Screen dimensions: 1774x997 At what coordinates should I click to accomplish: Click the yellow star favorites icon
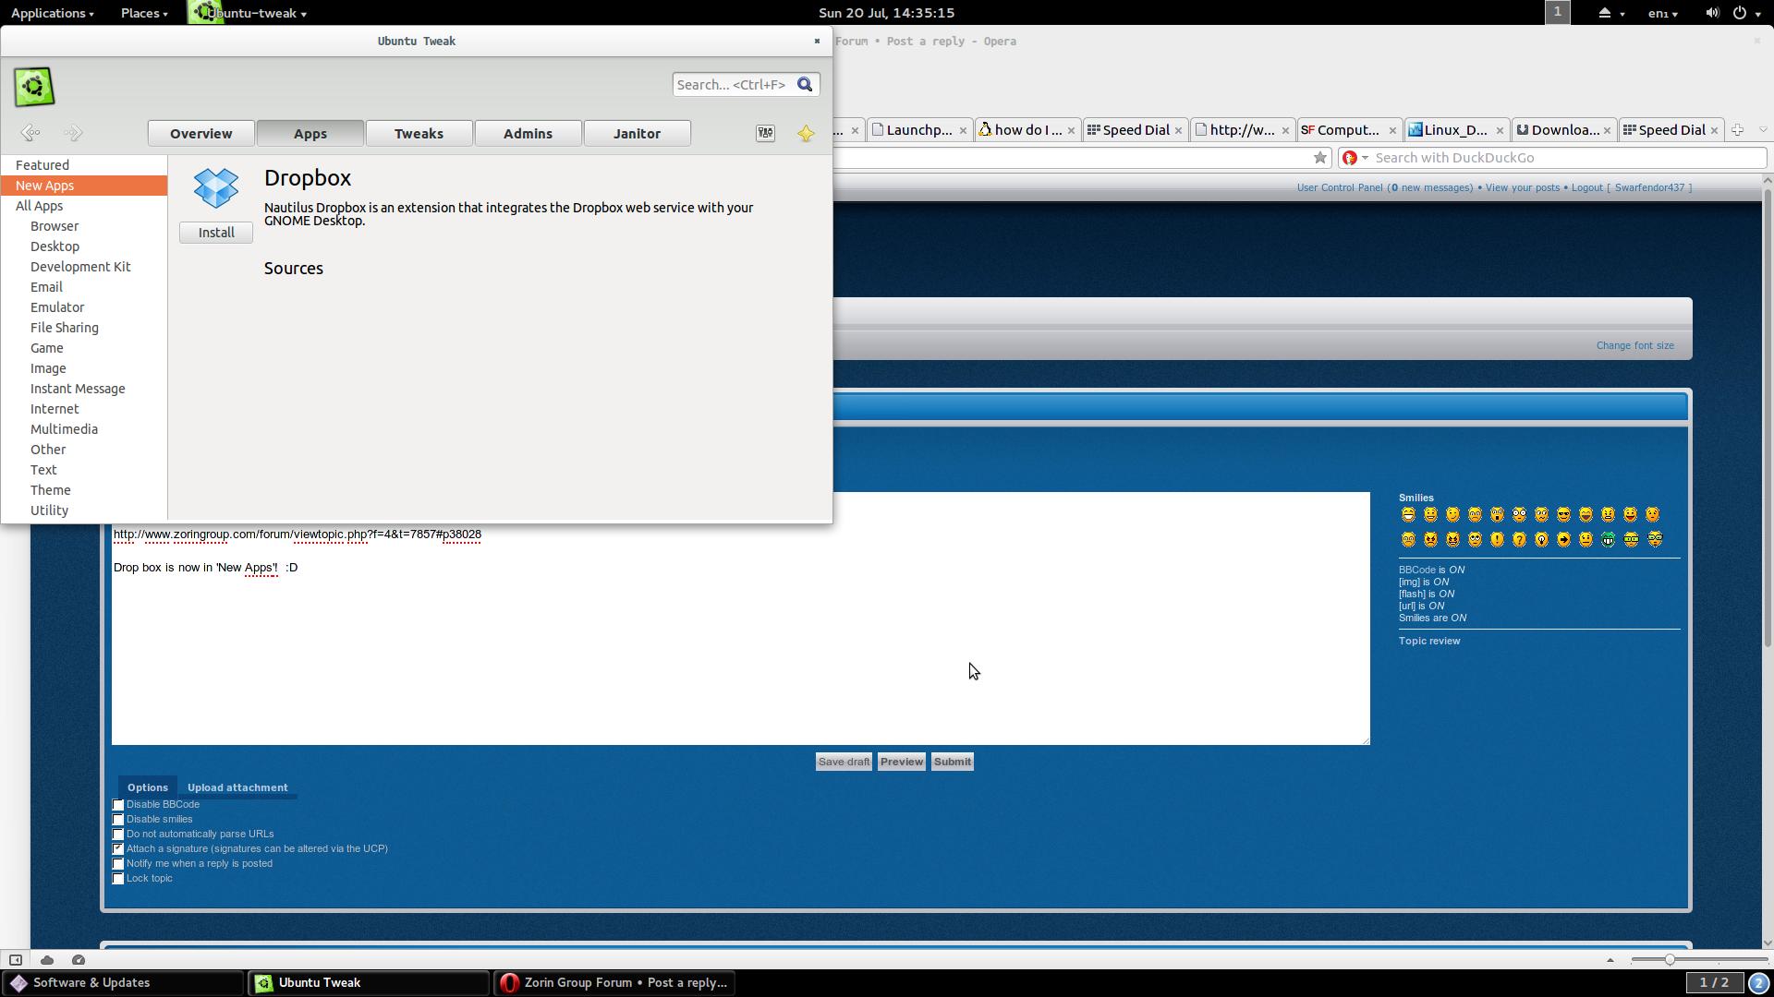[806, 134]
